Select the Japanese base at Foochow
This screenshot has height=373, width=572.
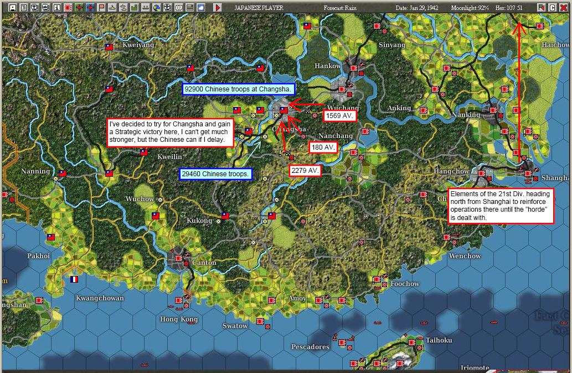coord(377,279)
